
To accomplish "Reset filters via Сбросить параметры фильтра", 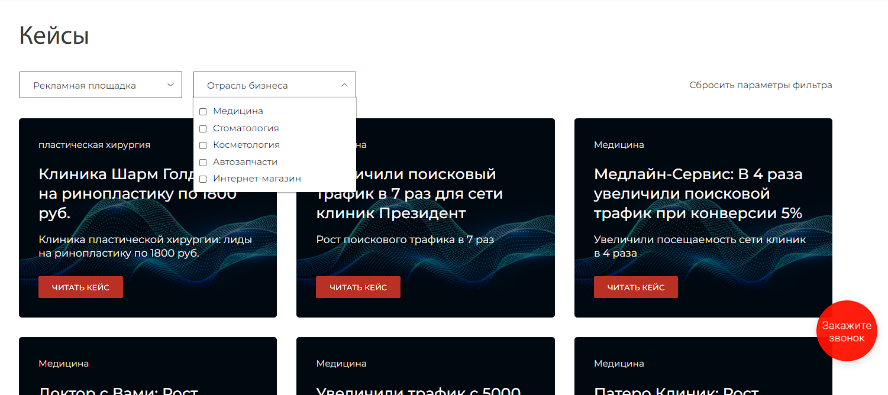I will (x=761, y=85).
